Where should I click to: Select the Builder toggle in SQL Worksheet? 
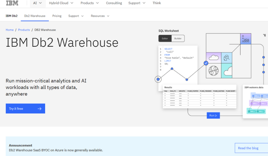178,38
